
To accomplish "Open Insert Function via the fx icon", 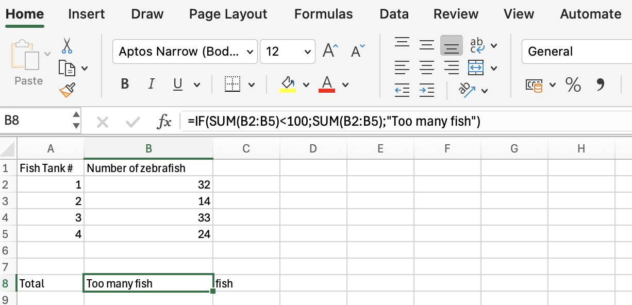I will click(x=165, y=121).
